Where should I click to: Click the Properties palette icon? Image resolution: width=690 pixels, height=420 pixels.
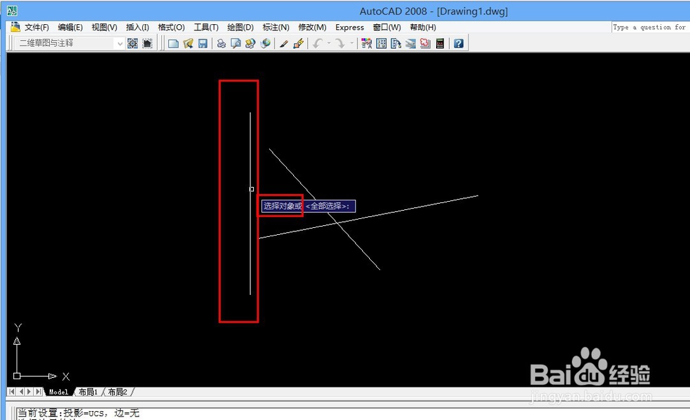[x=366, y=44]
